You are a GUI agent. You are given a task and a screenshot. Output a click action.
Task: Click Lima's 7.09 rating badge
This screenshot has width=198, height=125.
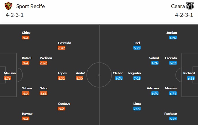pyautogui.click(x=137, y=109)
